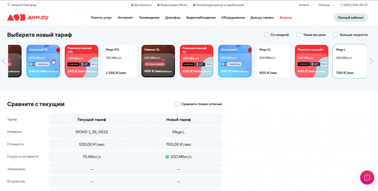The height and width of the screenshot is (191, 378).
Task: Click PREMIER logo in Развлекательный XL card
Action: click(189, 64)
